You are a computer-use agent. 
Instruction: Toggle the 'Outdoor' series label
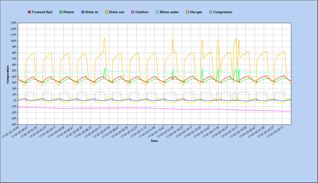click(142, 12)
